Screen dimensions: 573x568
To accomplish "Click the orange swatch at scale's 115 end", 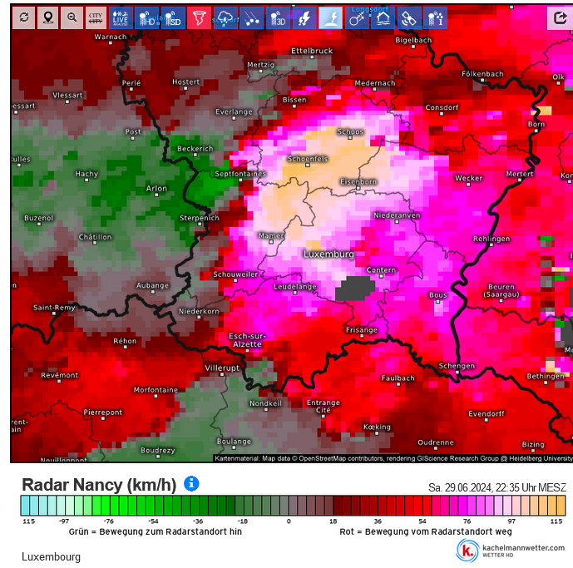I will pos(561,506).
